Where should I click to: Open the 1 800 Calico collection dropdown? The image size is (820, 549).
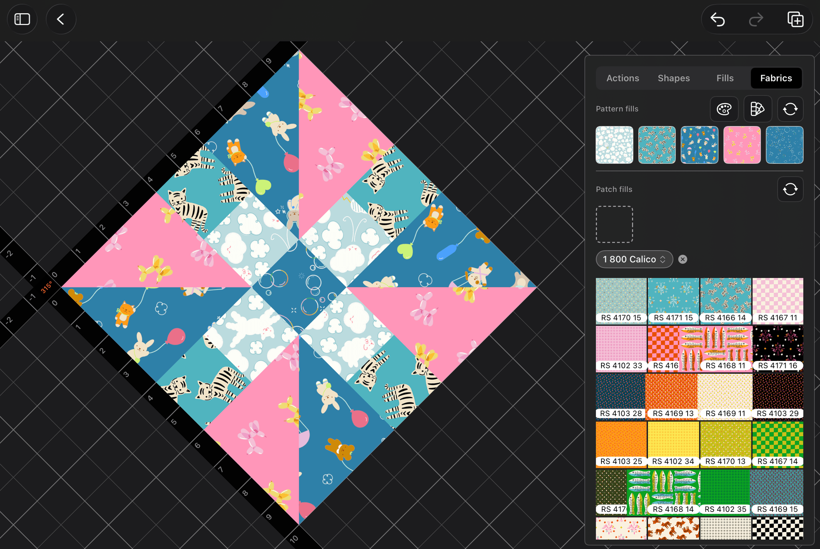pos(634,259)
